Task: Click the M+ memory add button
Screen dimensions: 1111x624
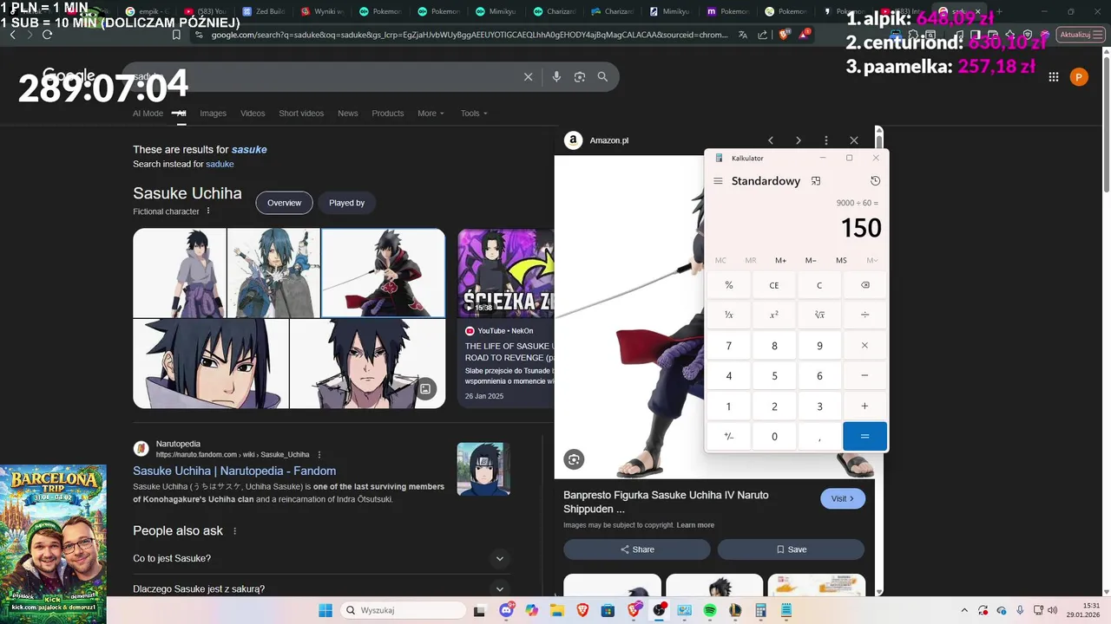Action: 780,260
